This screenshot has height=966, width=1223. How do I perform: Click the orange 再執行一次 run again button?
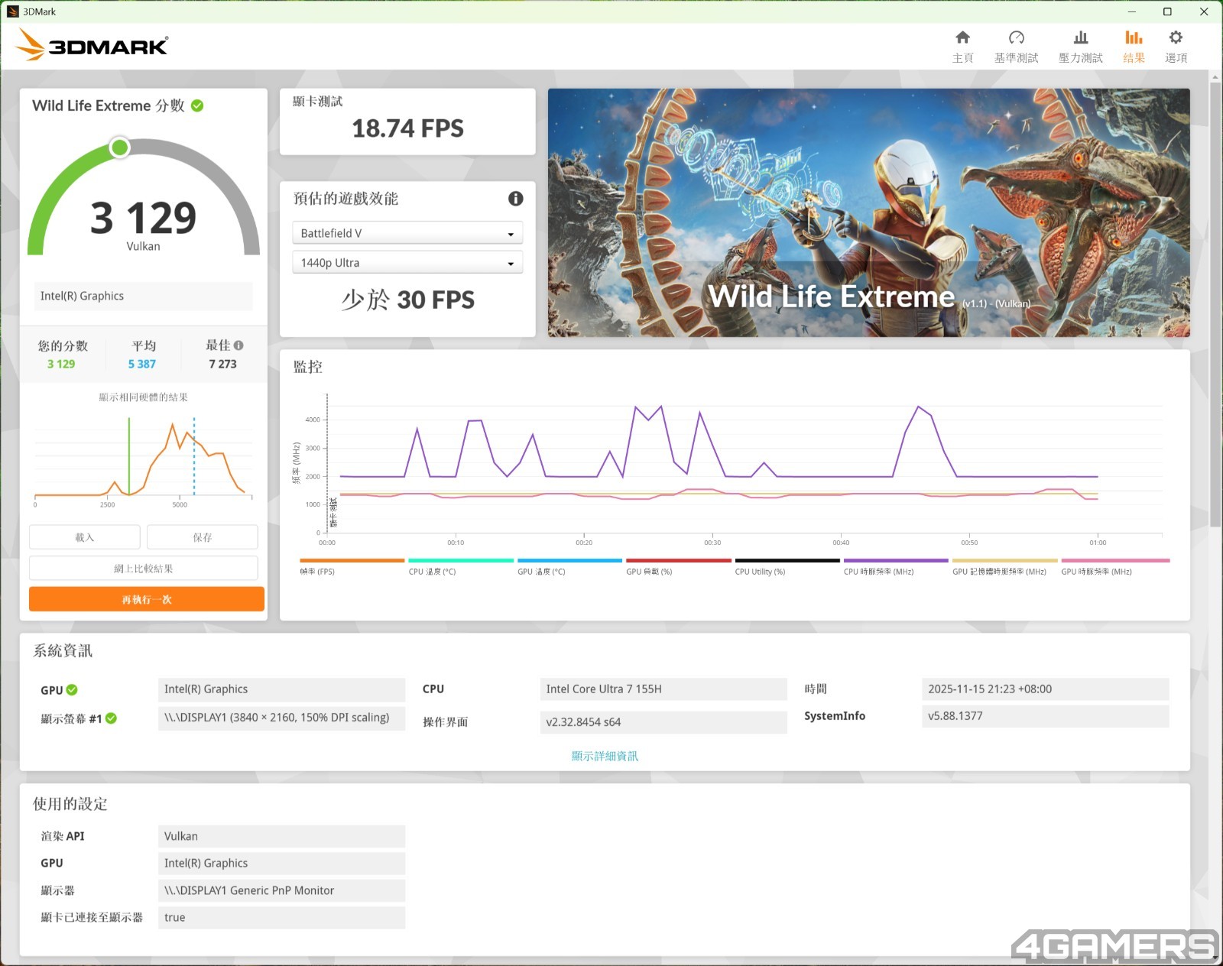(147, 599)
